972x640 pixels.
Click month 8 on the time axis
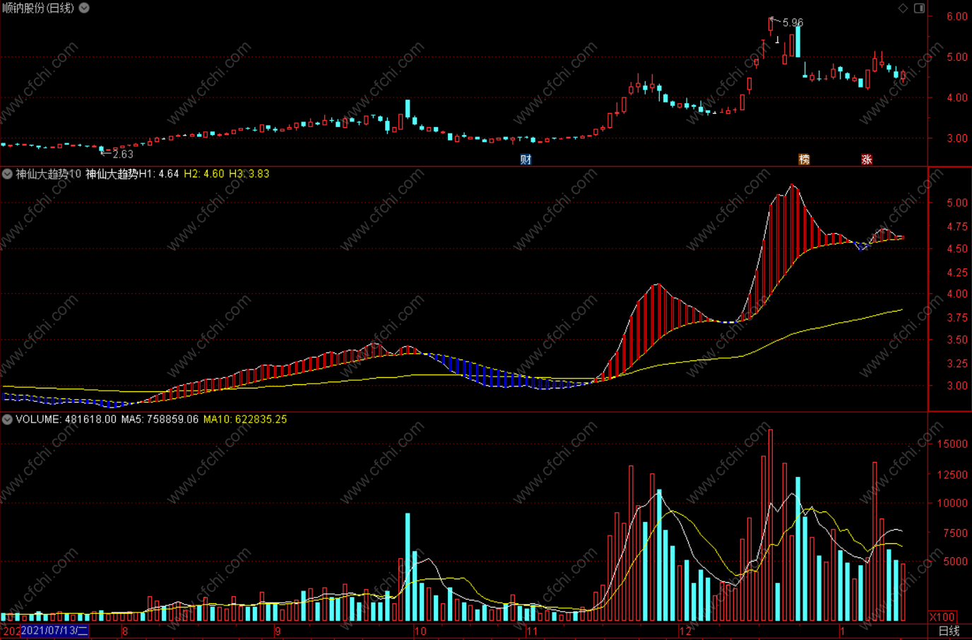coord(125,632)
